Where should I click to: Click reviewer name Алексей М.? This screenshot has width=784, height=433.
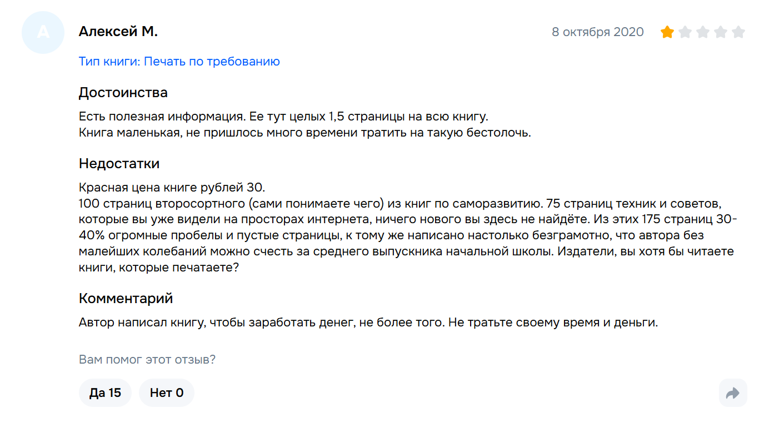coord(118,32)
